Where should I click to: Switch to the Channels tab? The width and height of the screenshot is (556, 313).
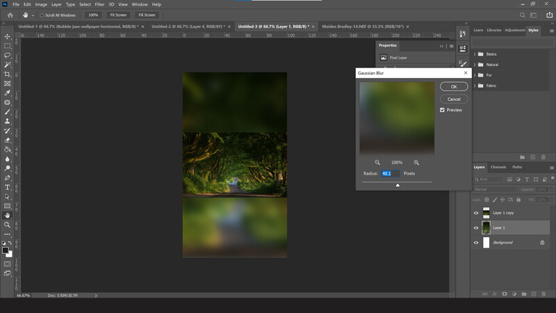click(x=498, y=167)
